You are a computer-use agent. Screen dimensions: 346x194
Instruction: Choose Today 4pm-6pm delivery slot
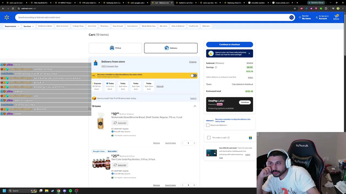149,86
